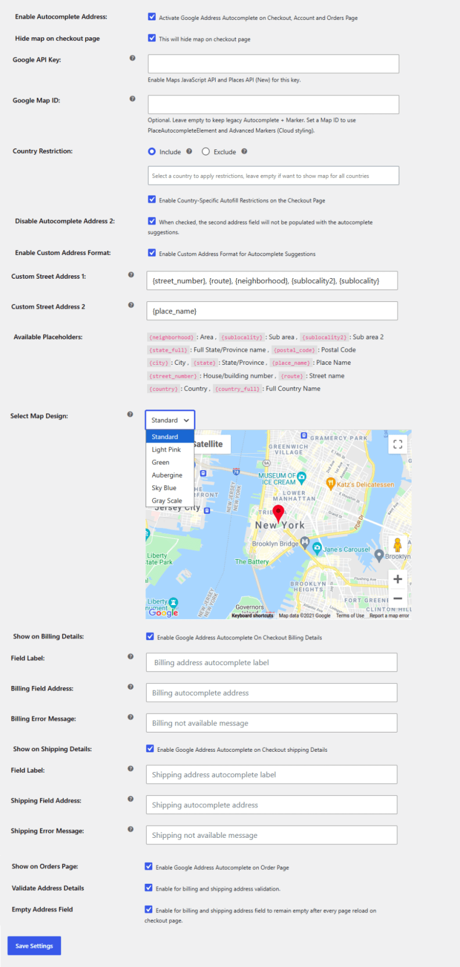Choose Gray Scale map design option

click(x=170, y=500)
